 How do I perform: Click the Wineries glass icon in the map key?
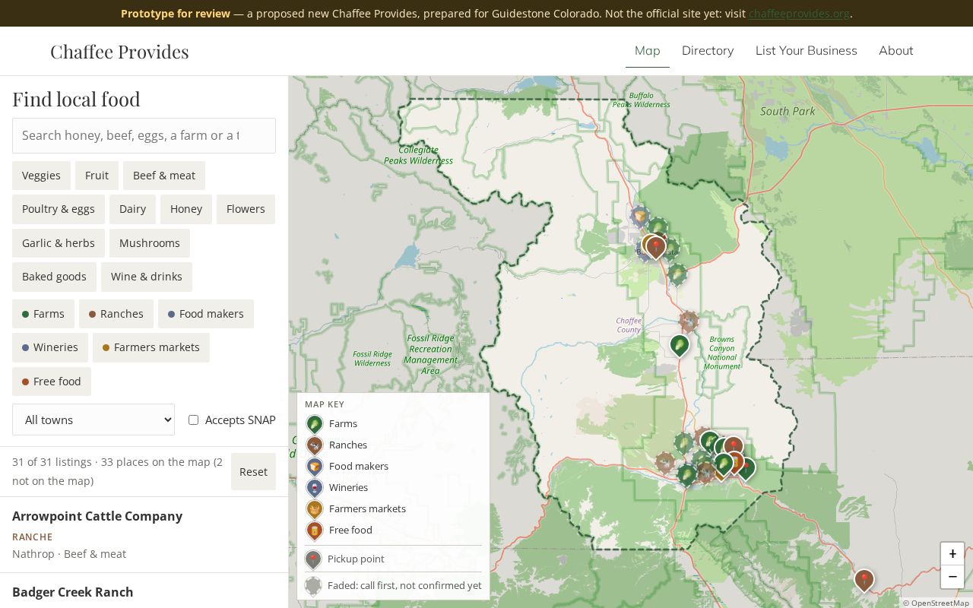tap(314, 488)
